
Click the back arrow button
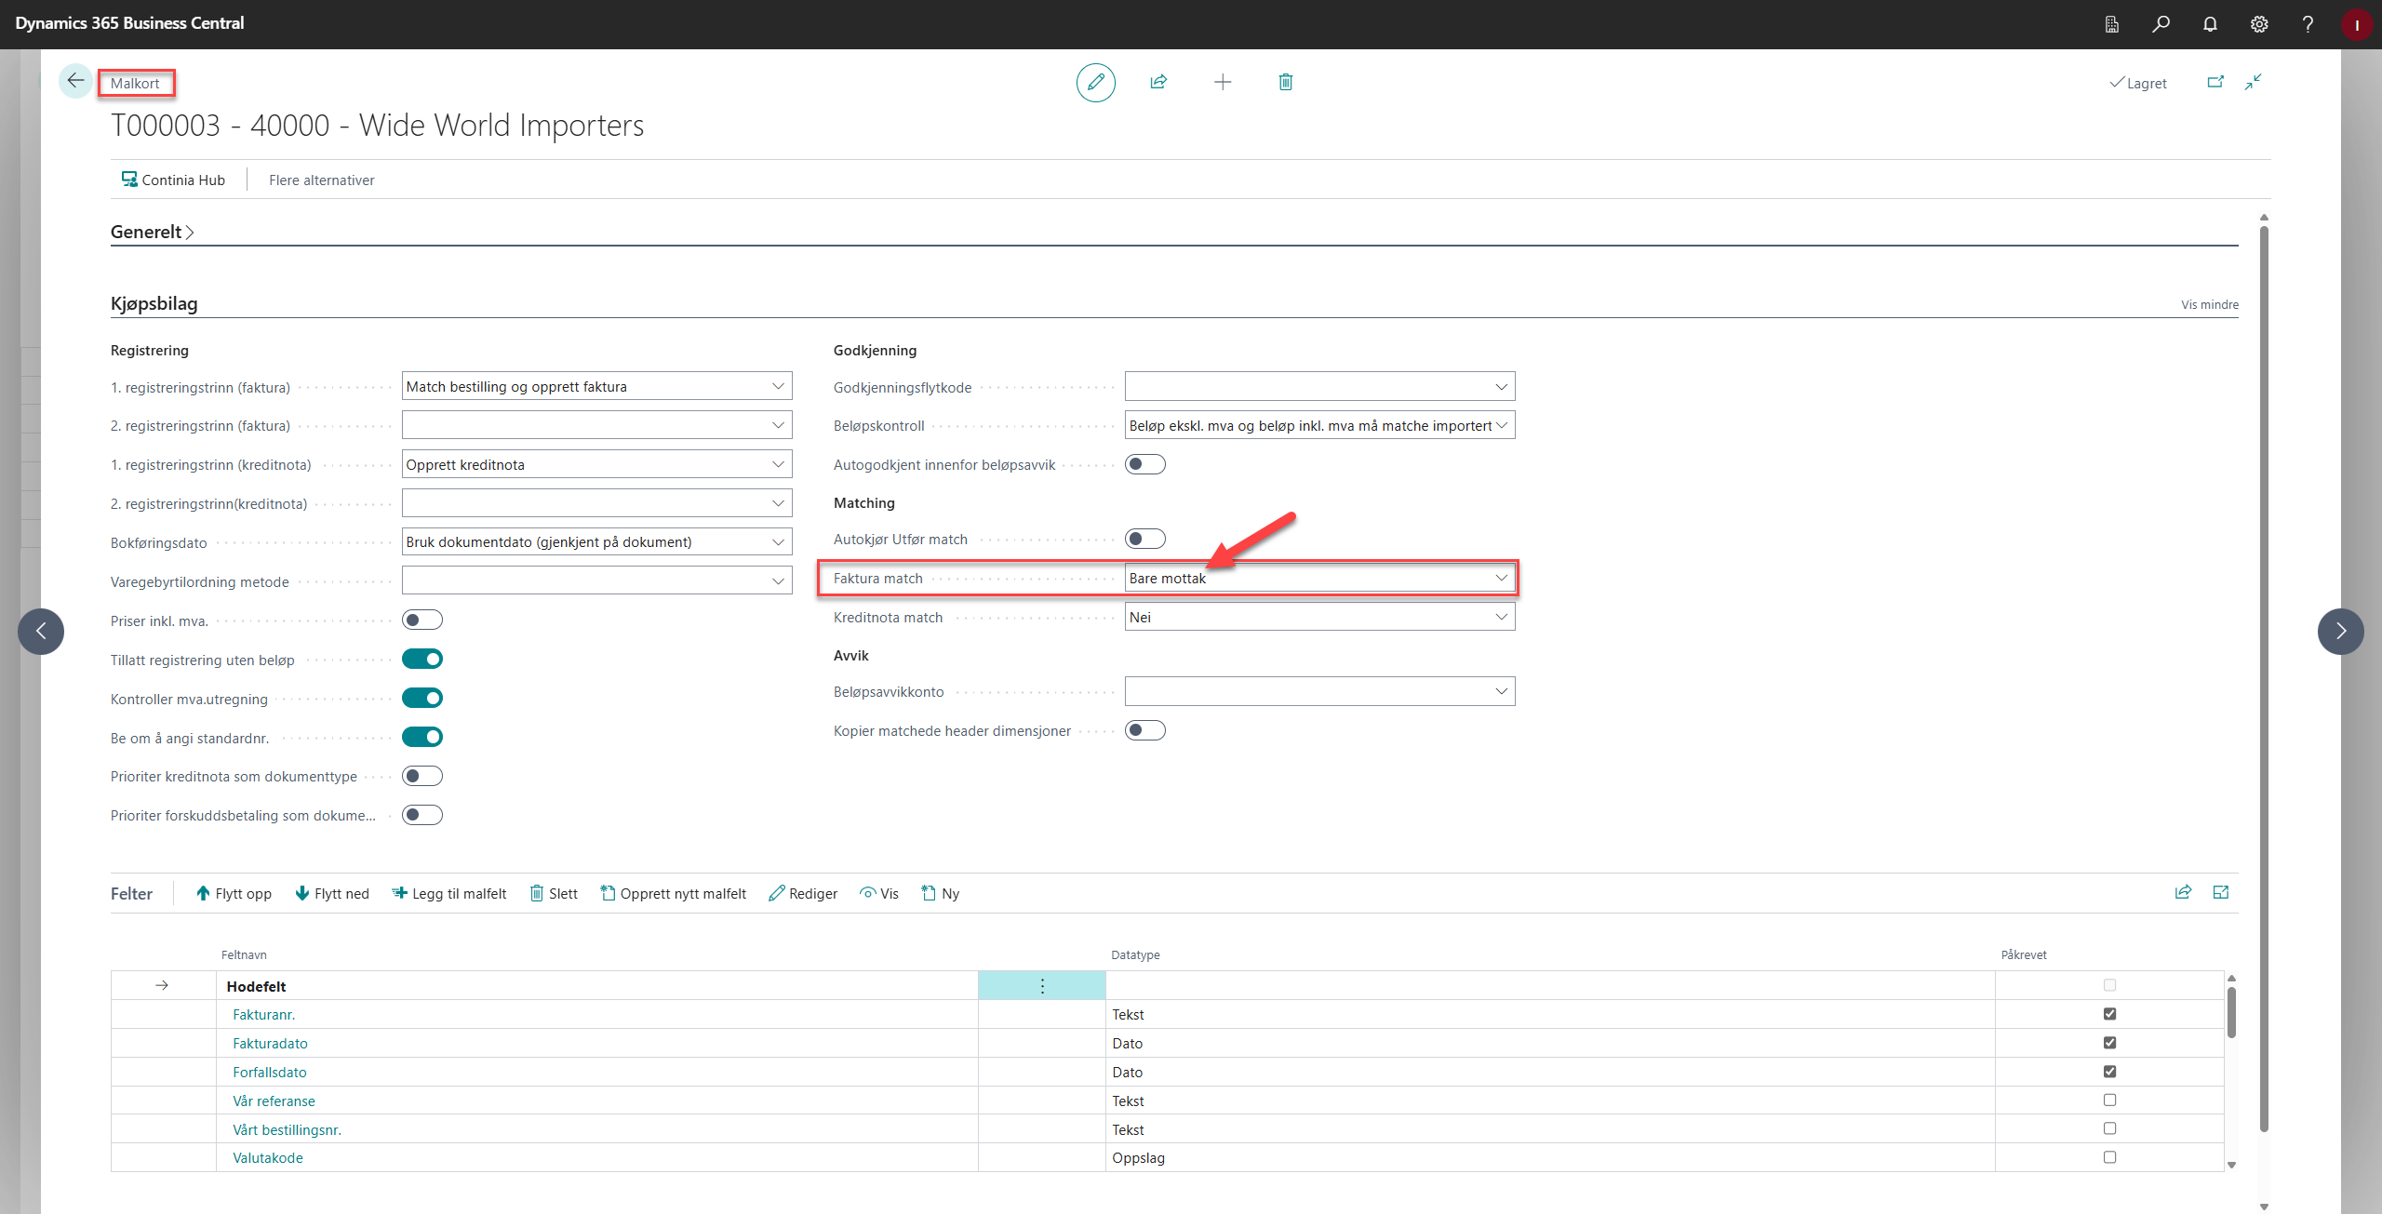click(75, 82)
